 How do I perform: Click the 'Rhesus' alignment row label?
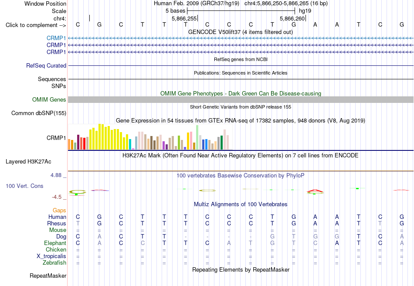57,223
